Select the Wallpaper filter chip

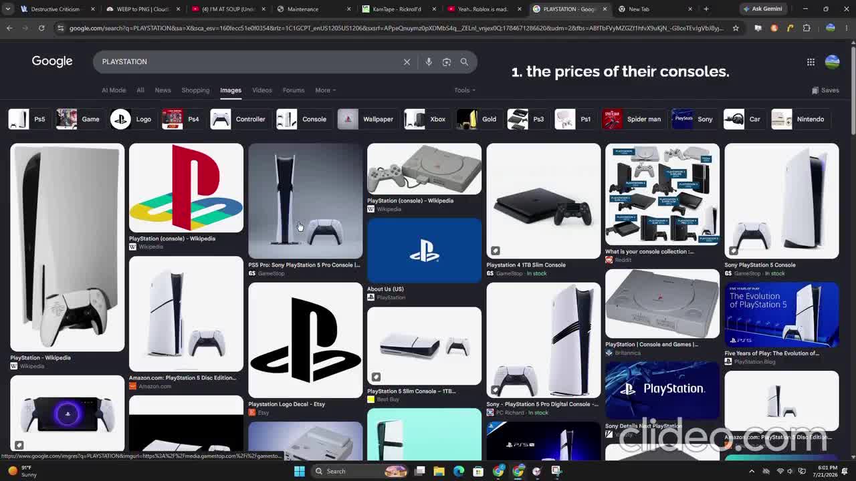(x=366, y=119)
